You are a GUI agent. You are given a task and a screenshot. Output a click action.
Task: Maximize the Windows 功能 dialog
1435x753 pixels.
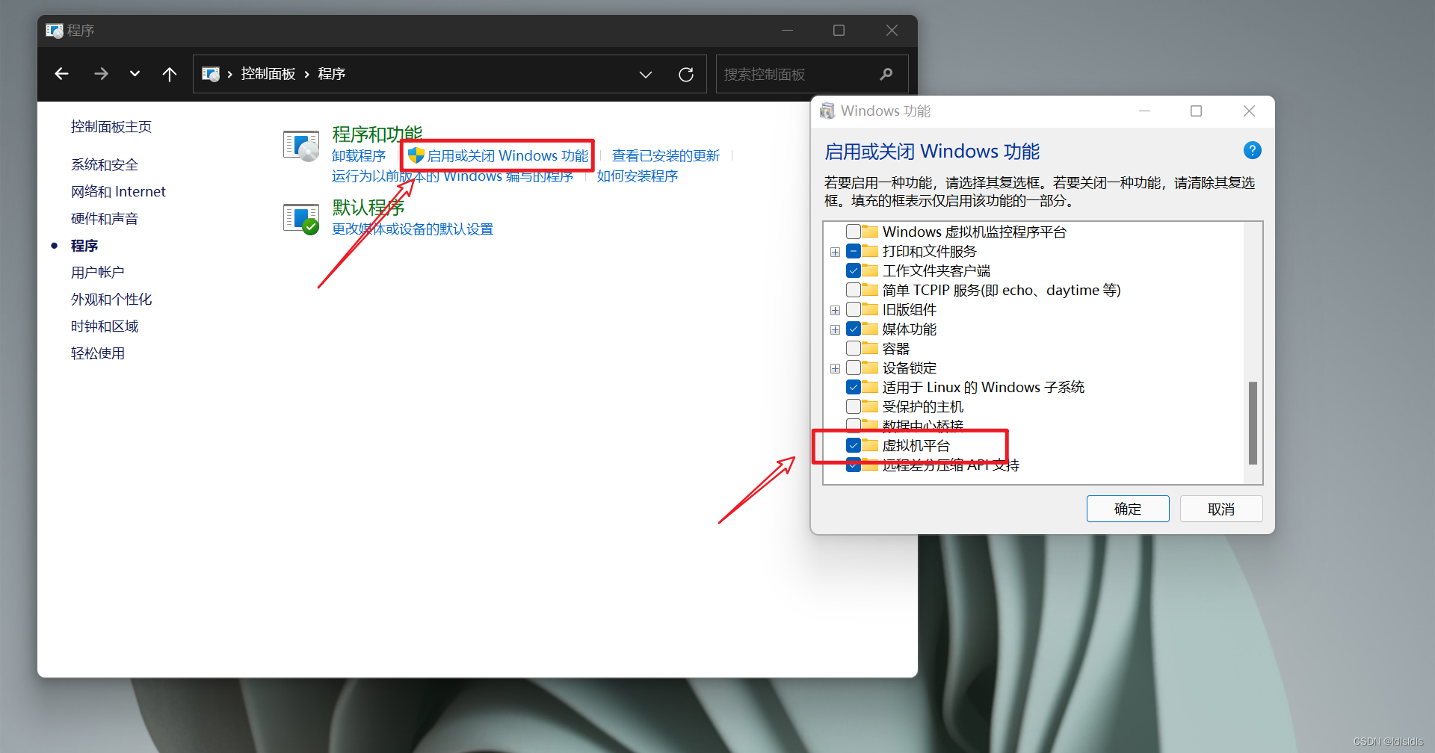point(1196,111)
